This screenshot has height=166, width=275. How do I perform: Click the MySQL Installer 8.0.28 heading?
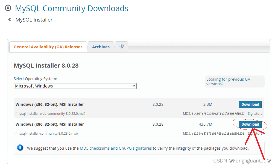click(46, 66)
